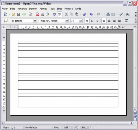Open the font size 14 dropdown
The width and height of the screenshot is (138, 130).
(x=80, y=21)
